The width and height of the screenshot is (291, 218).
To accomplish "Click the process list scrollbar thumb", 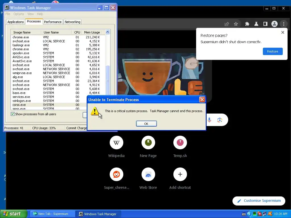I will pos(108,81).
